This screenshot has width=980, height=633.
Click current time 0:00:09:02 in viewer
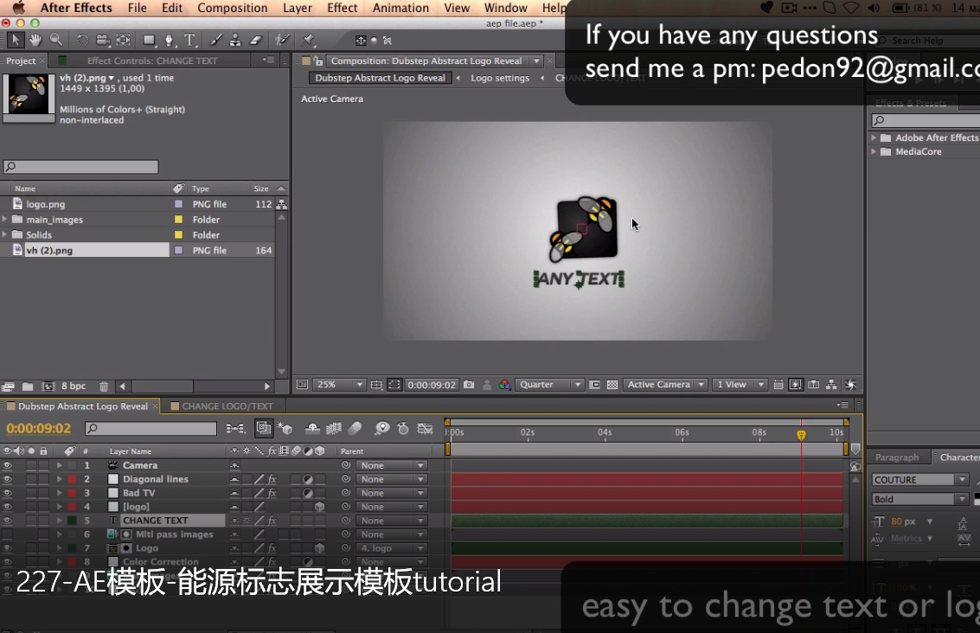tap(432, 384)
